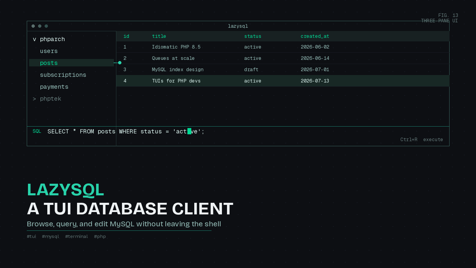The image size is (476, 268).
Task: Click the first window control dot
Action: pyautogui.click(x=33, y=26)
